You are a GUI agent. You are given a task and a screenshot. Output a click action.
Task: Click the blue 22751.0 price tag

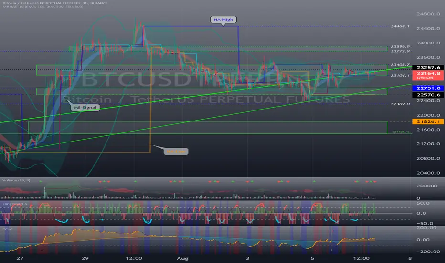pyautogui.click(x=428, y=88)
